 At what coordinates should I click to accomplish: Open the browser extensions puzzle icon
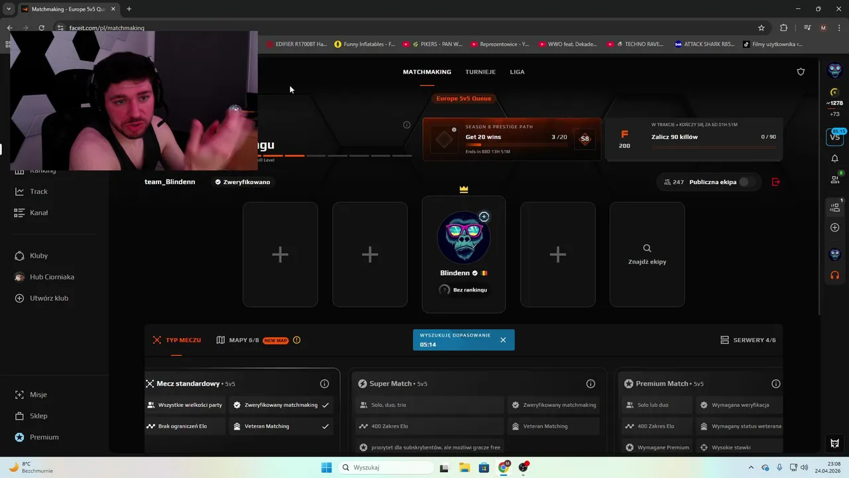click(x=783, y=28)
